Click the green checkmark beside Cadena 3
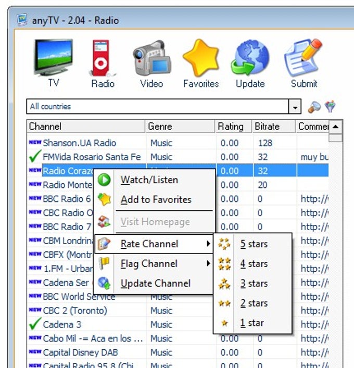Screen dimensions: 354x368 click(35, 324)
